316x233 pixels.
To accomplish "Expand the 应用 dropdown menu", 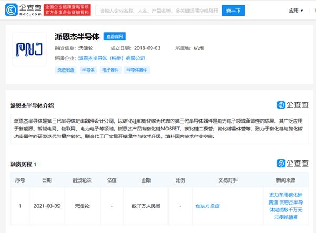I will pyautogui.click(x=296, y=10).
